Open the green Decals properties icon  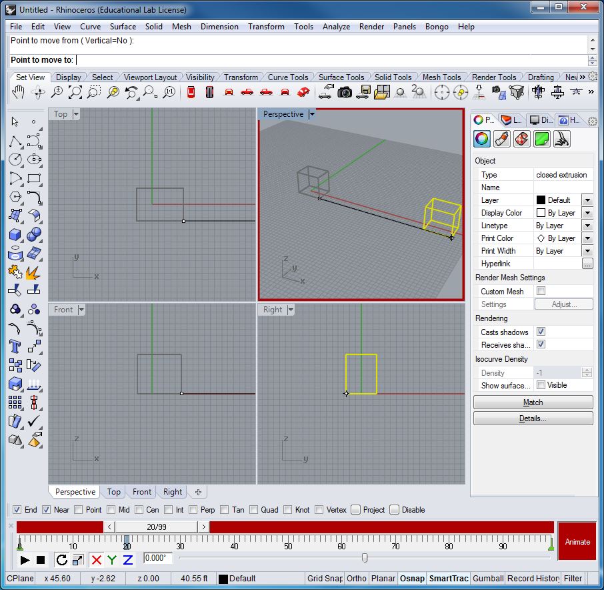[x=541, y=139]
